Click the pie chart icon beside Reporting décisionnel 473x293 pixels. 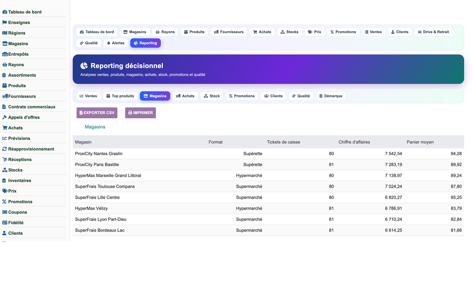[x=84, y=66]
